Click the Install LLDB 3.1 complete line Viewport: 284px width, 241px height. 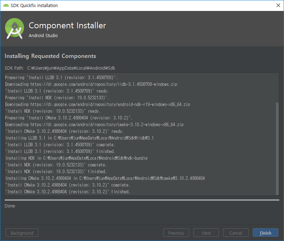coord(60,145)
